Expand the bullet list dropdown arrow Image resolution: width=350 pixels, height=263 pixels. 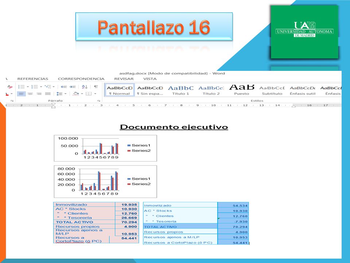[28, 87]
